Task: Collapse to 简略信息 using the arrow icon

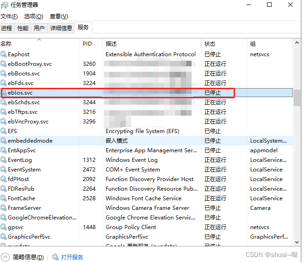Action: (x=5, y=257)
